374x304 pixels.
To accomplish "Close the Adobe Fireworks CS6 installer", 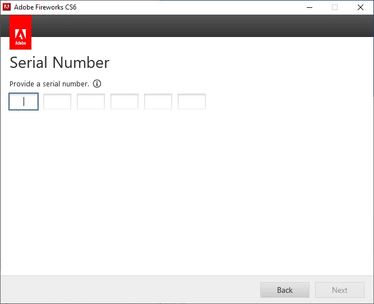I will pos(361,7).
